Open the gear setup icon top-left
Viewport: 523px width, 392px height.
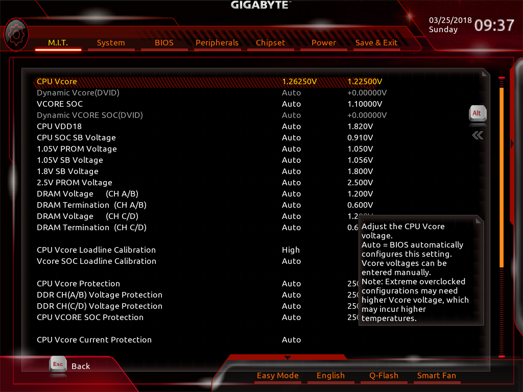click(16, 35)
